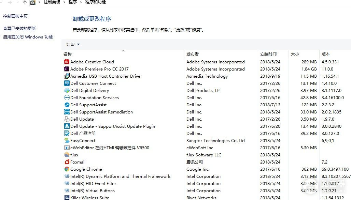
Task: Select the Dell Digital Delivery row
Action: (x=89, y=91)
